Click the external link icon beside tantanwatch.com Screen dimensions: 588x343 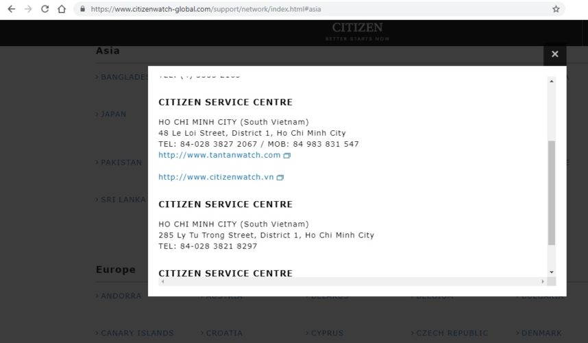coord(287,156)
